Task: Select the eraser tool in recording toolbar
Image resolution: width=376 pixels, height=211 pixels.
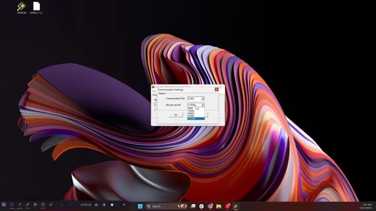Action: pyautogui.click(x=51, y=205)
